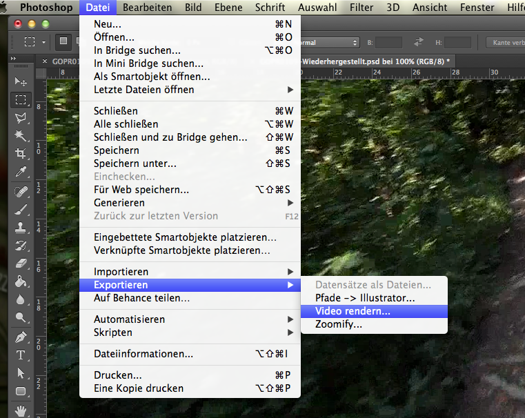525x418 pixels.
Task: Choose Eine Kopie drucken
Action: (190, 388)
